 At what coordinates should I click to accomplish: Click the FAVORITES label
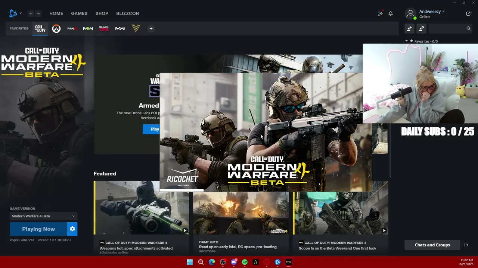coord(19,29)
